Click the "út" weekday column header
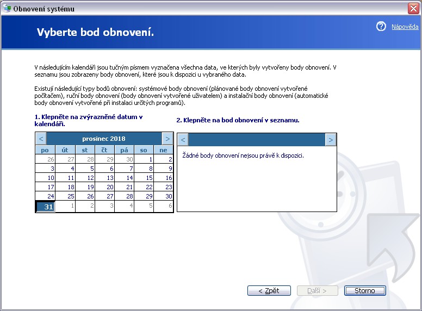The image size is (422, 311). 65,150
